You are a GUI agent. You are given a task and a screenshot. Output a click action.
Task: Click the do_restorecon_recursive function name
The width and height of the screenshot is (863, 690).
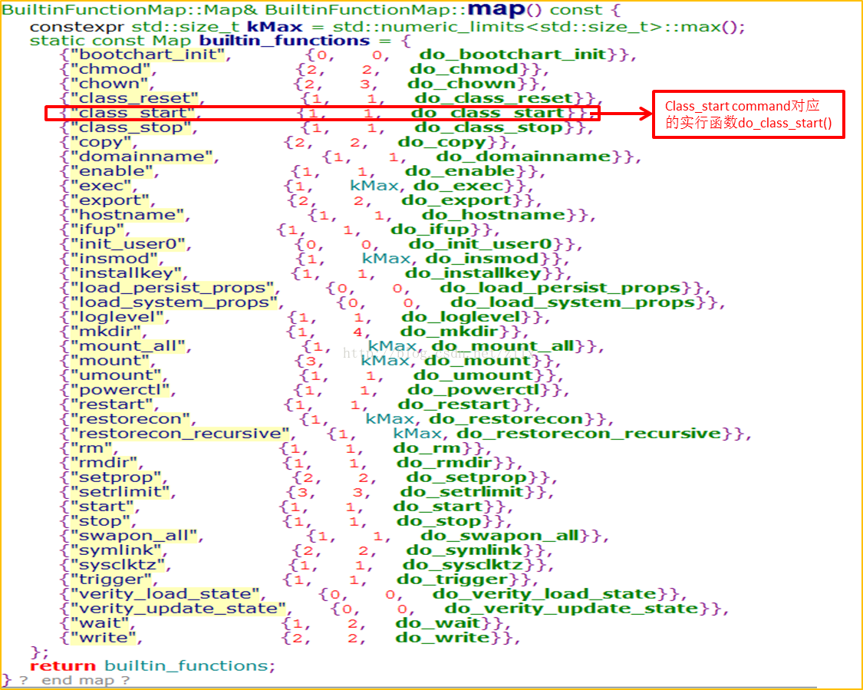(589, 434)
